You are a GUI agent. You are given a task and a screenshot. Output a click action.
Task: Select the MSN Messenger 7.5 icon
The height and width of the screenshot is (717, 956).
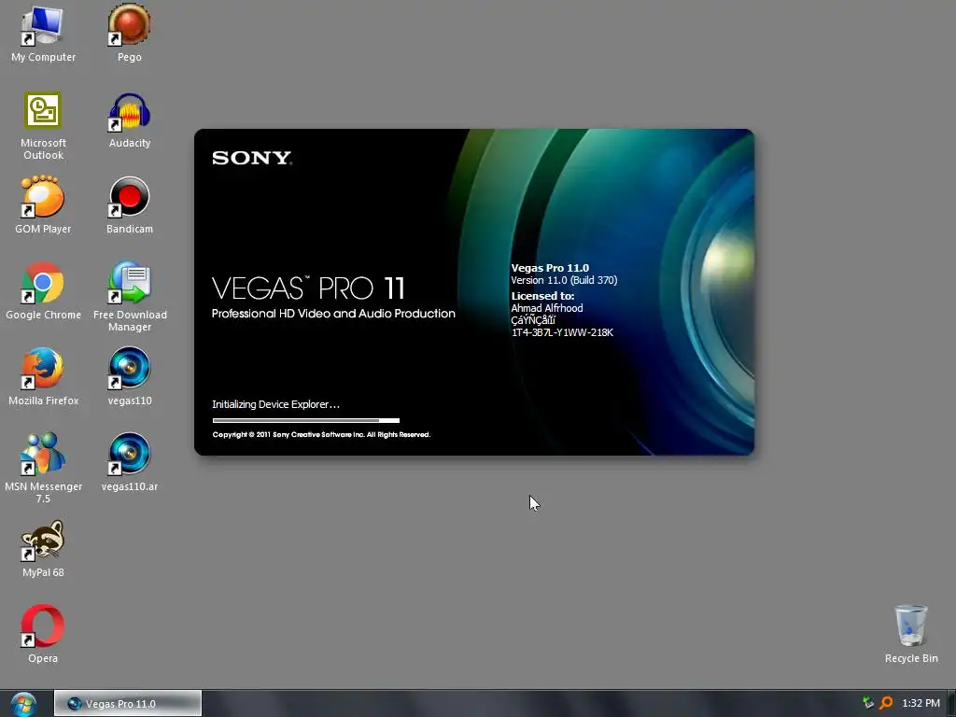pos(43,469)
